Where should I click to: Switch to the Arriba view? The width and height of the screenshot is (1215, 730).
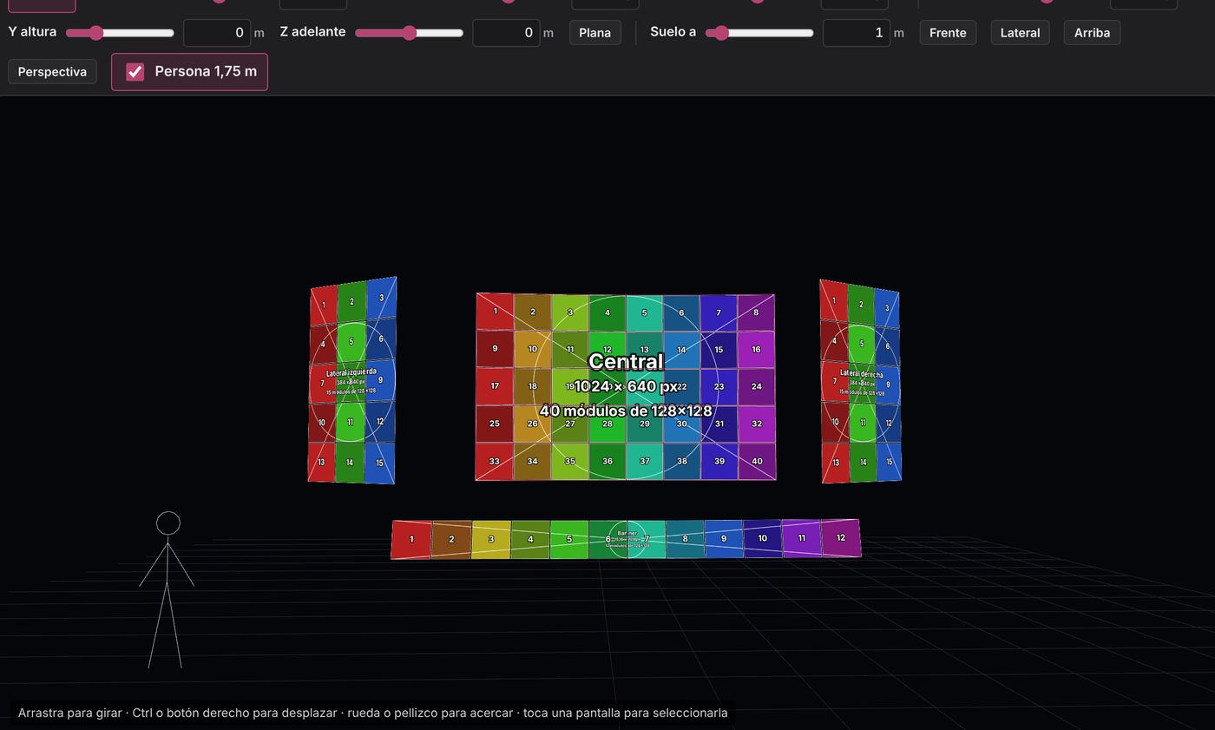1092,33
